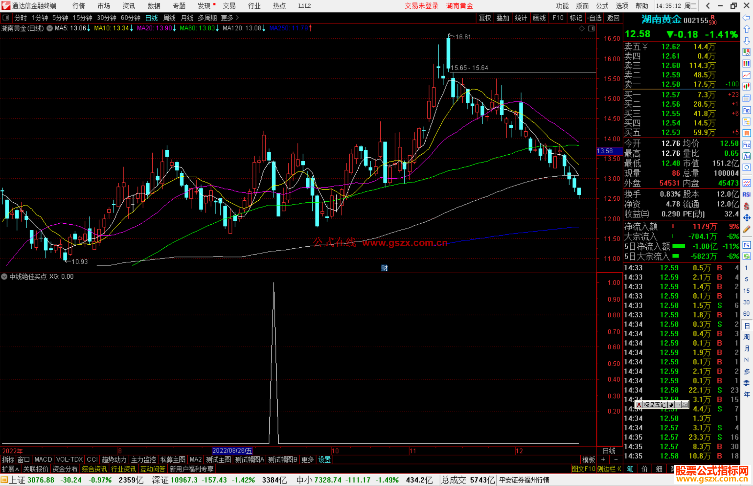Click the candlestick chart icon in sidebar

click(746, 86)
